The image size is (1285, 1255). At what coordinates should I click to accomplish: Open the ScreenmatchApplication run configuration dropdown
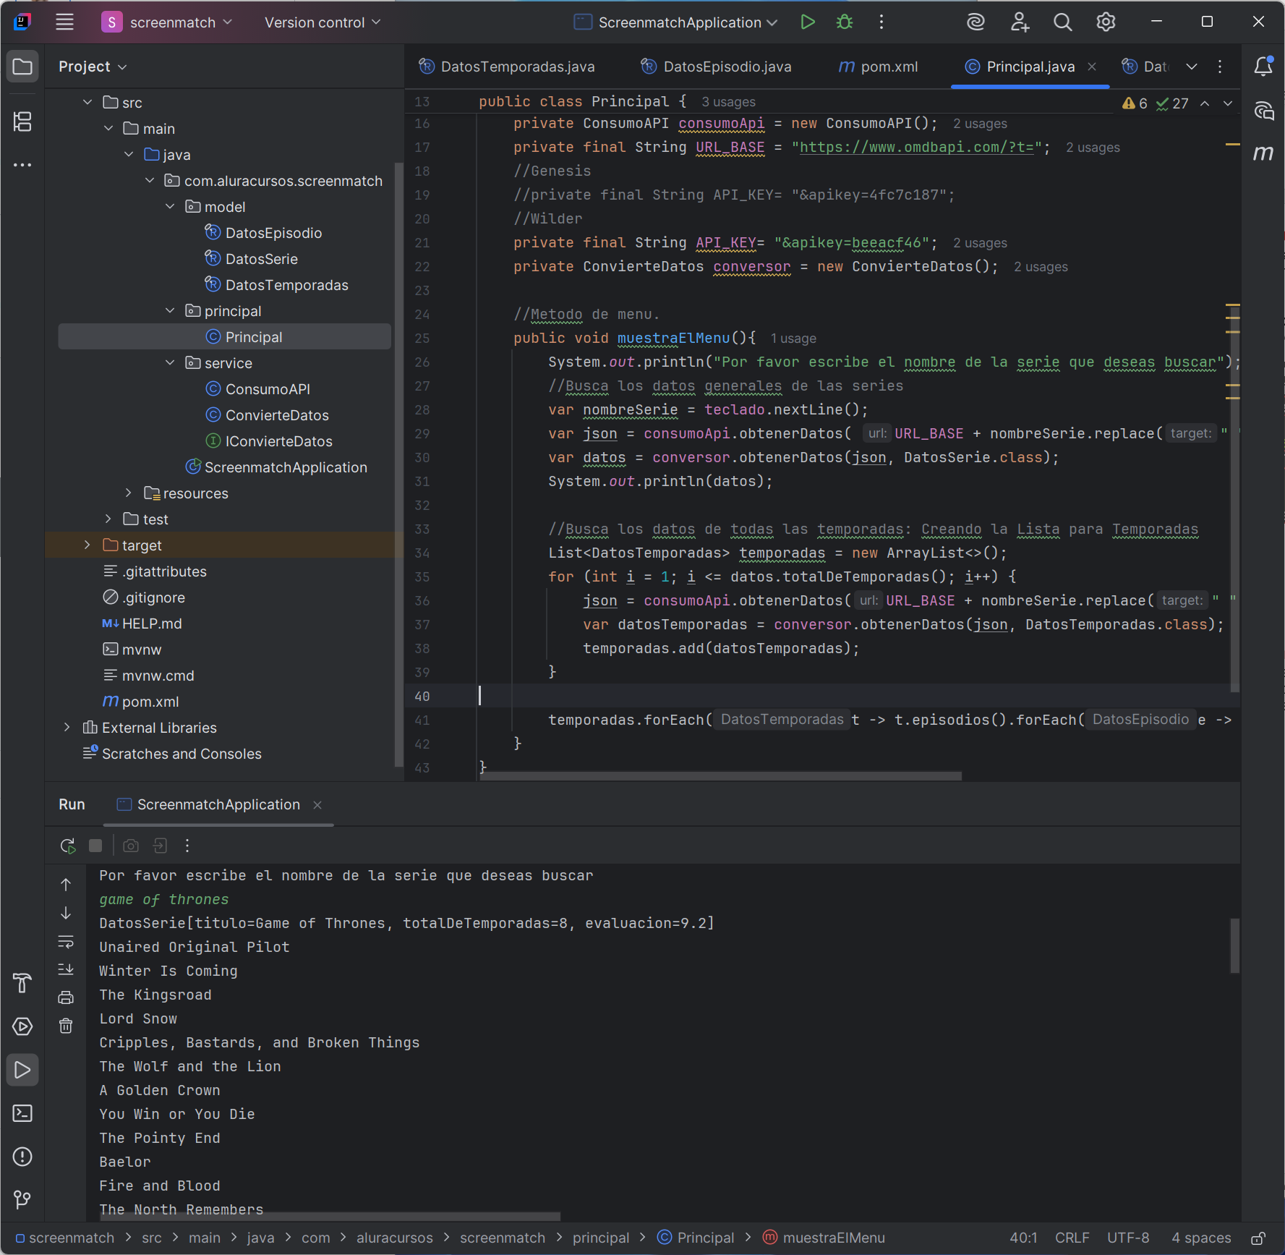pos(676,22)
